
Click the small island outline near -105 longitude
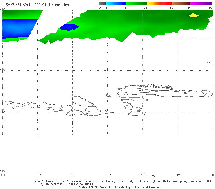pyautogui.click(x=108, y=95)
